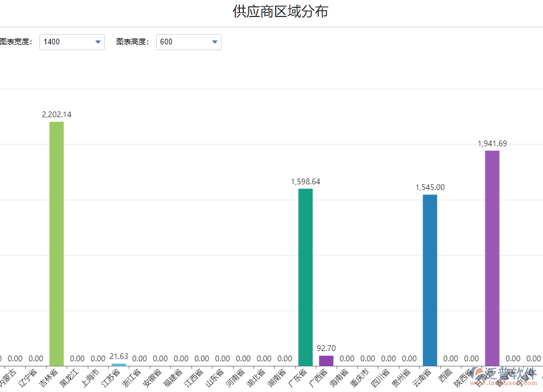Click the tiny light-blue 江苏省 bar
This screenshot has height=392, width=543.
coord(119,364)
